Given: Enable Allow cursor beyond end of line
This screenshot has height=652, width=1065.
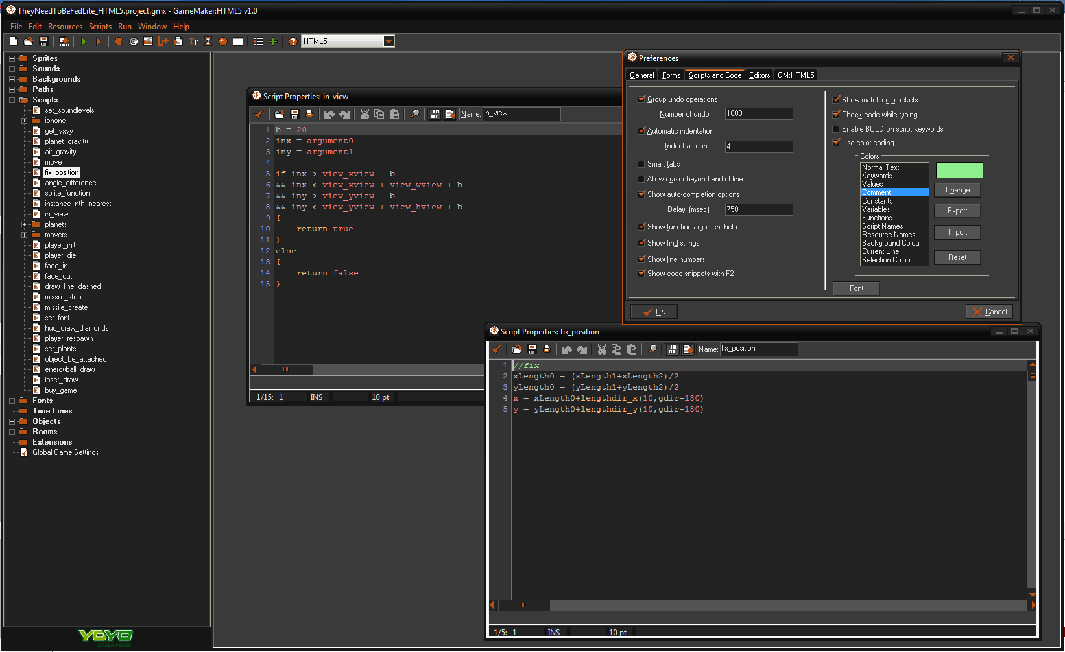Looking at the screenshot, I should (x=641, y=179).
